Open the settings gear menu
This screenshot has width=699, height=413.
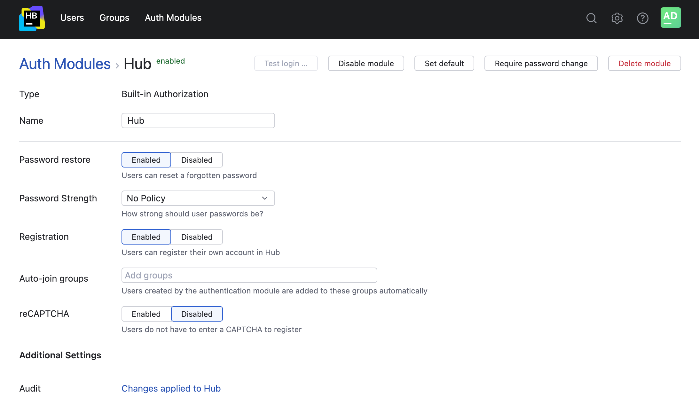coord(617,18)
